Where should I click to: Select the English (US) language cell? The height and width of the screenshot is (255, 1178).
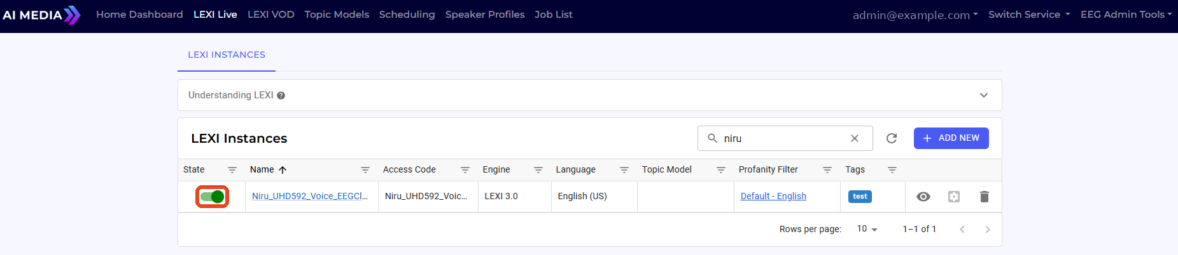(594, 197)
